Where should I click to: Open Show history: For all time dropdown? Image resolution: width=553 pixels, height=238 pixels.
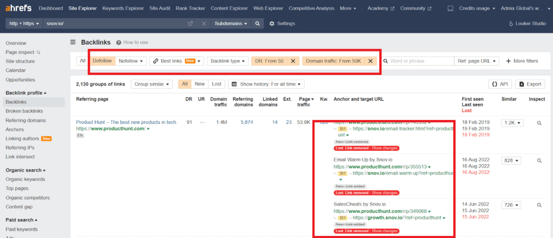pos(266,84)
